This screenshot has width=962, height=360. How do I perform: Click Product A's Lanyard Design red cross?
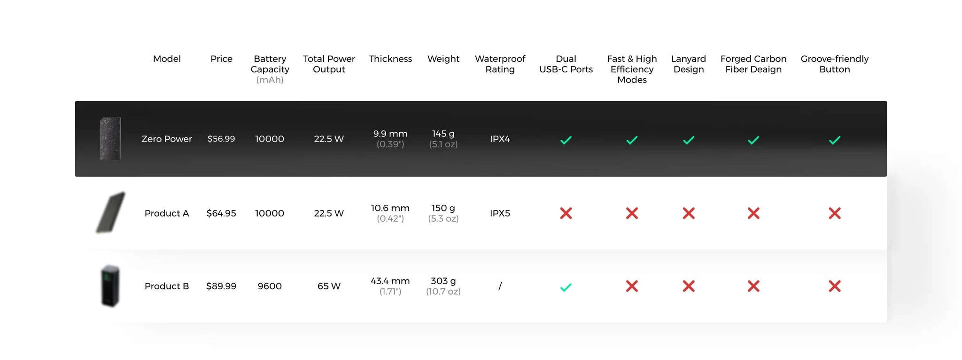tap(688, 213)
